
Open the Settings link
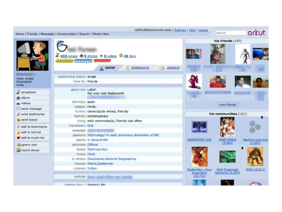tap(180, 30)
